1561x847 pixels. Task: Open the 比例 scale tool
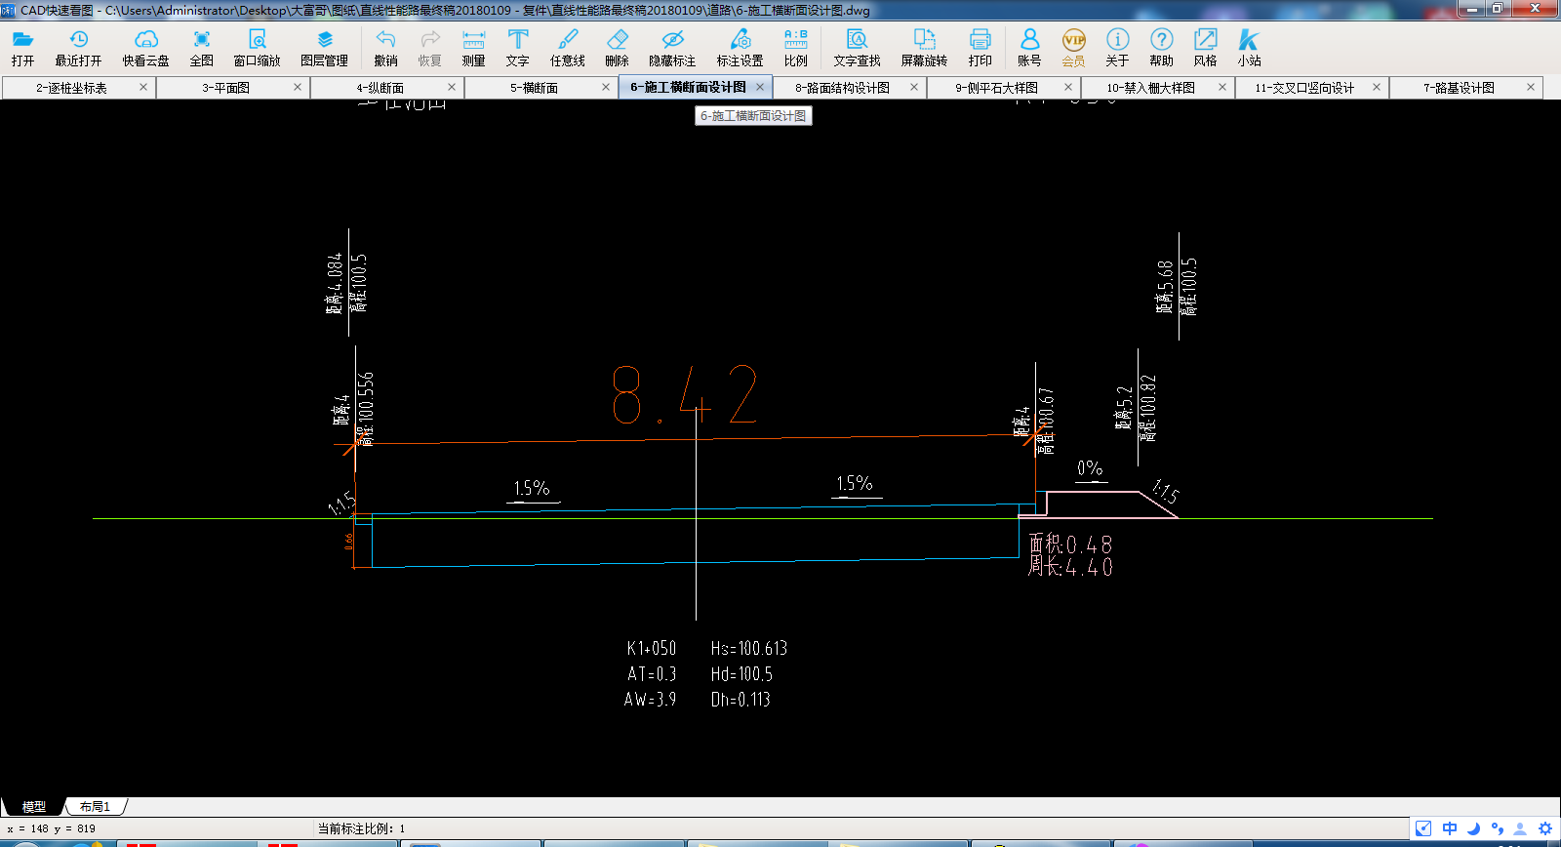click(x=795, y=48)
